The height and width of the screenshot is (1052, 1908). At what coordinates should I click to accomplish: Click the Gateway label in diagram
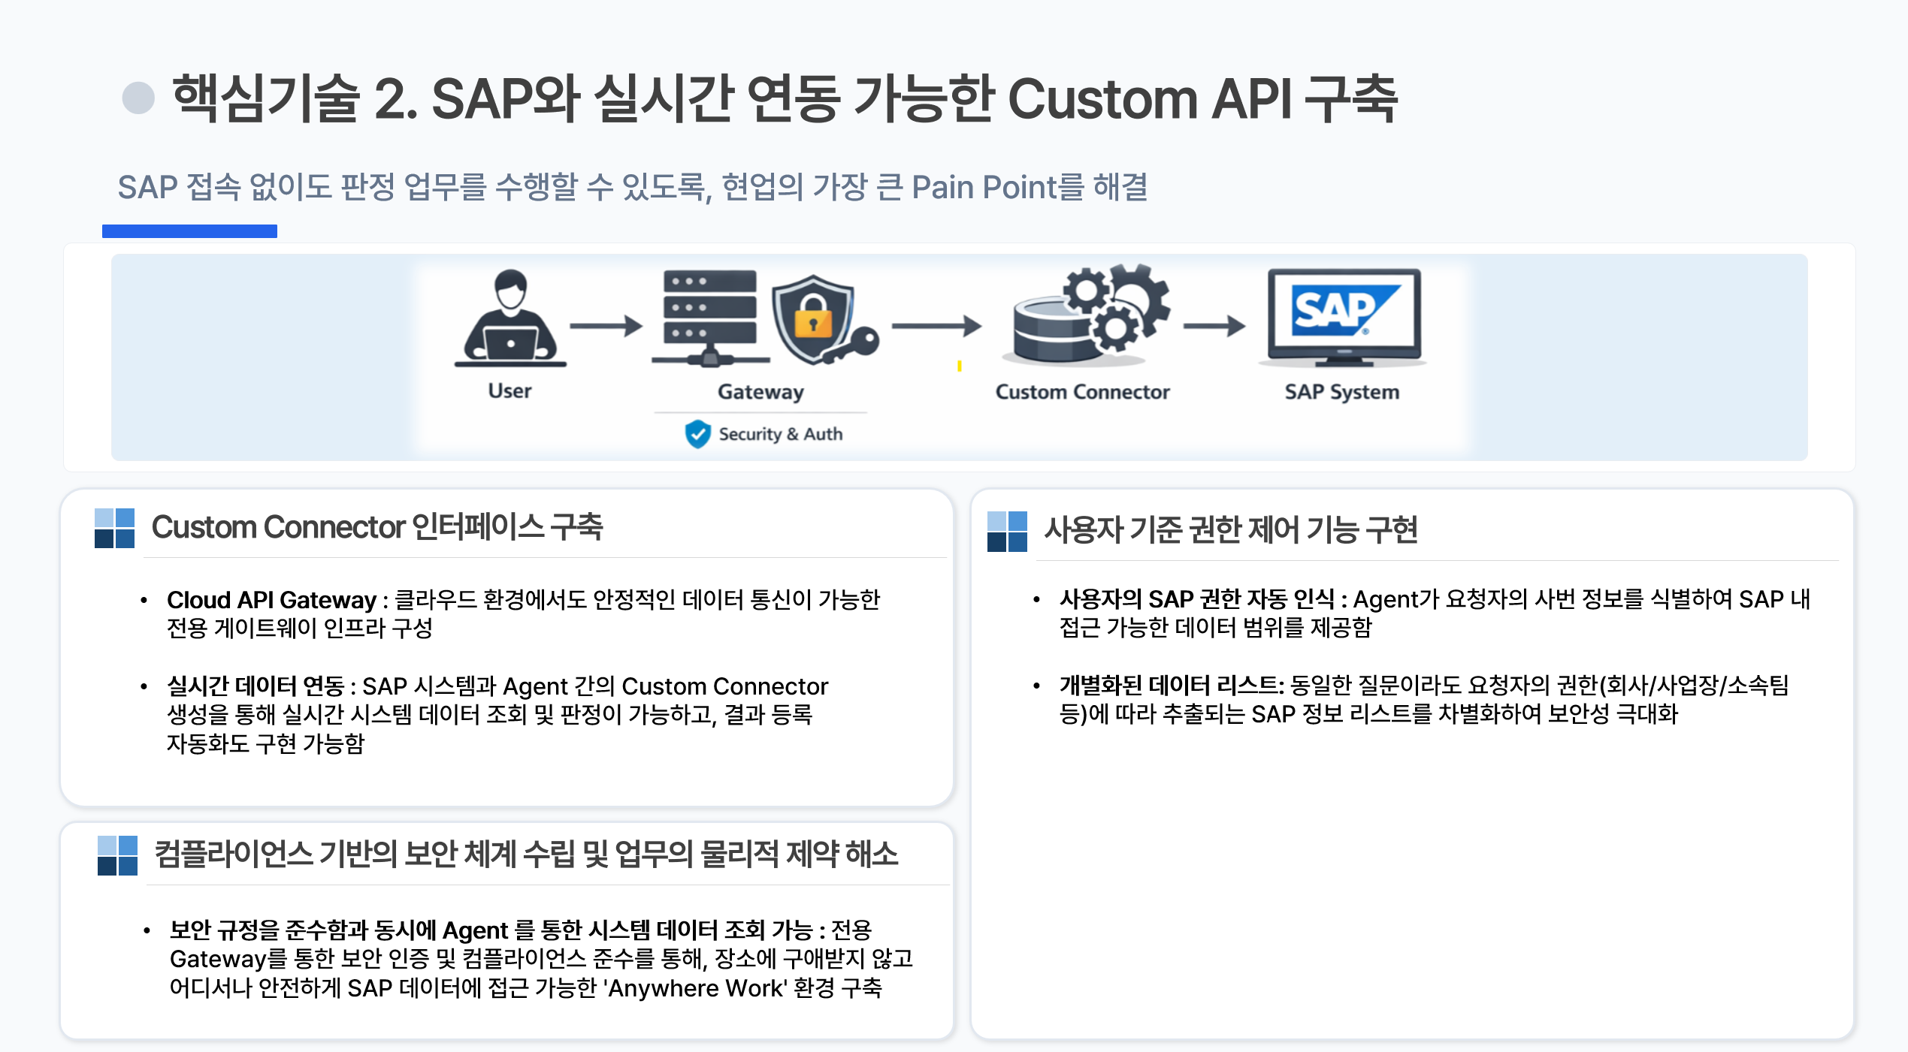pos(760,392)
